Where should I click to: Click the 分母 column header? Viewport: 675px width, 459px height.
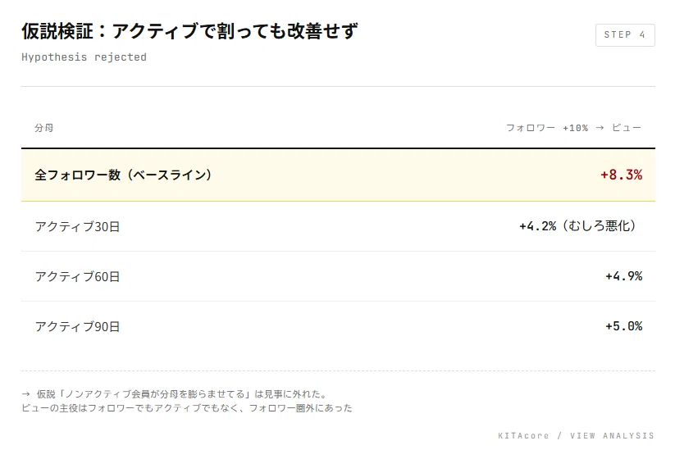[44, 128]
